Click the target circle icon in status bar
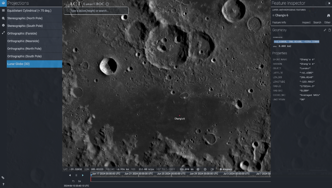The height and width of the screenshot is (188, 332). click(205, 169)
